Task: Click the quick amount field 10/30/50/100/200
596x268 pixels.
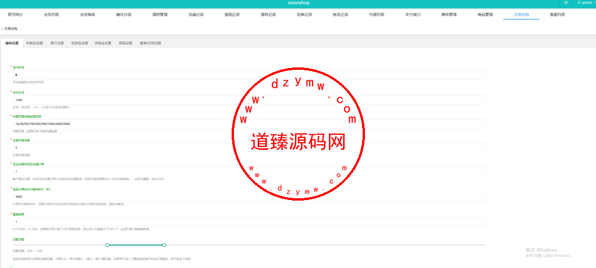Action: tap(249, 124)
